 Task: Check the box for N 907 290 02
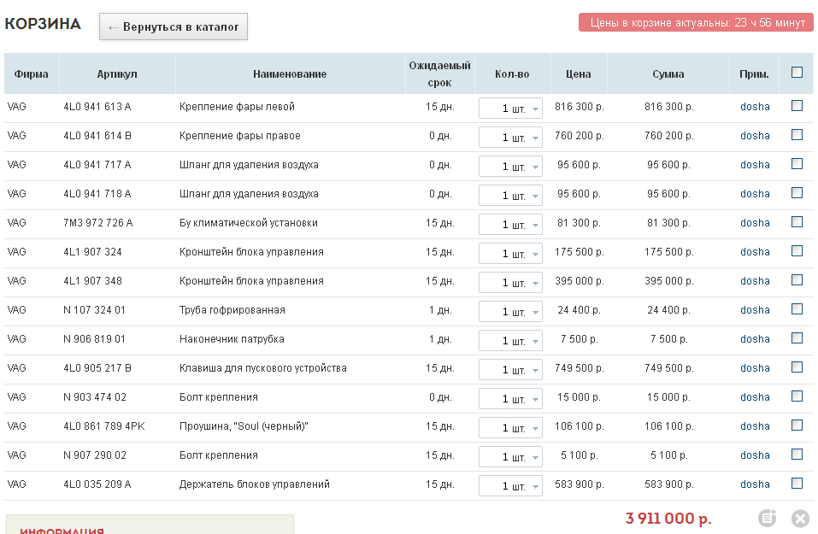[x=797, y=455]
